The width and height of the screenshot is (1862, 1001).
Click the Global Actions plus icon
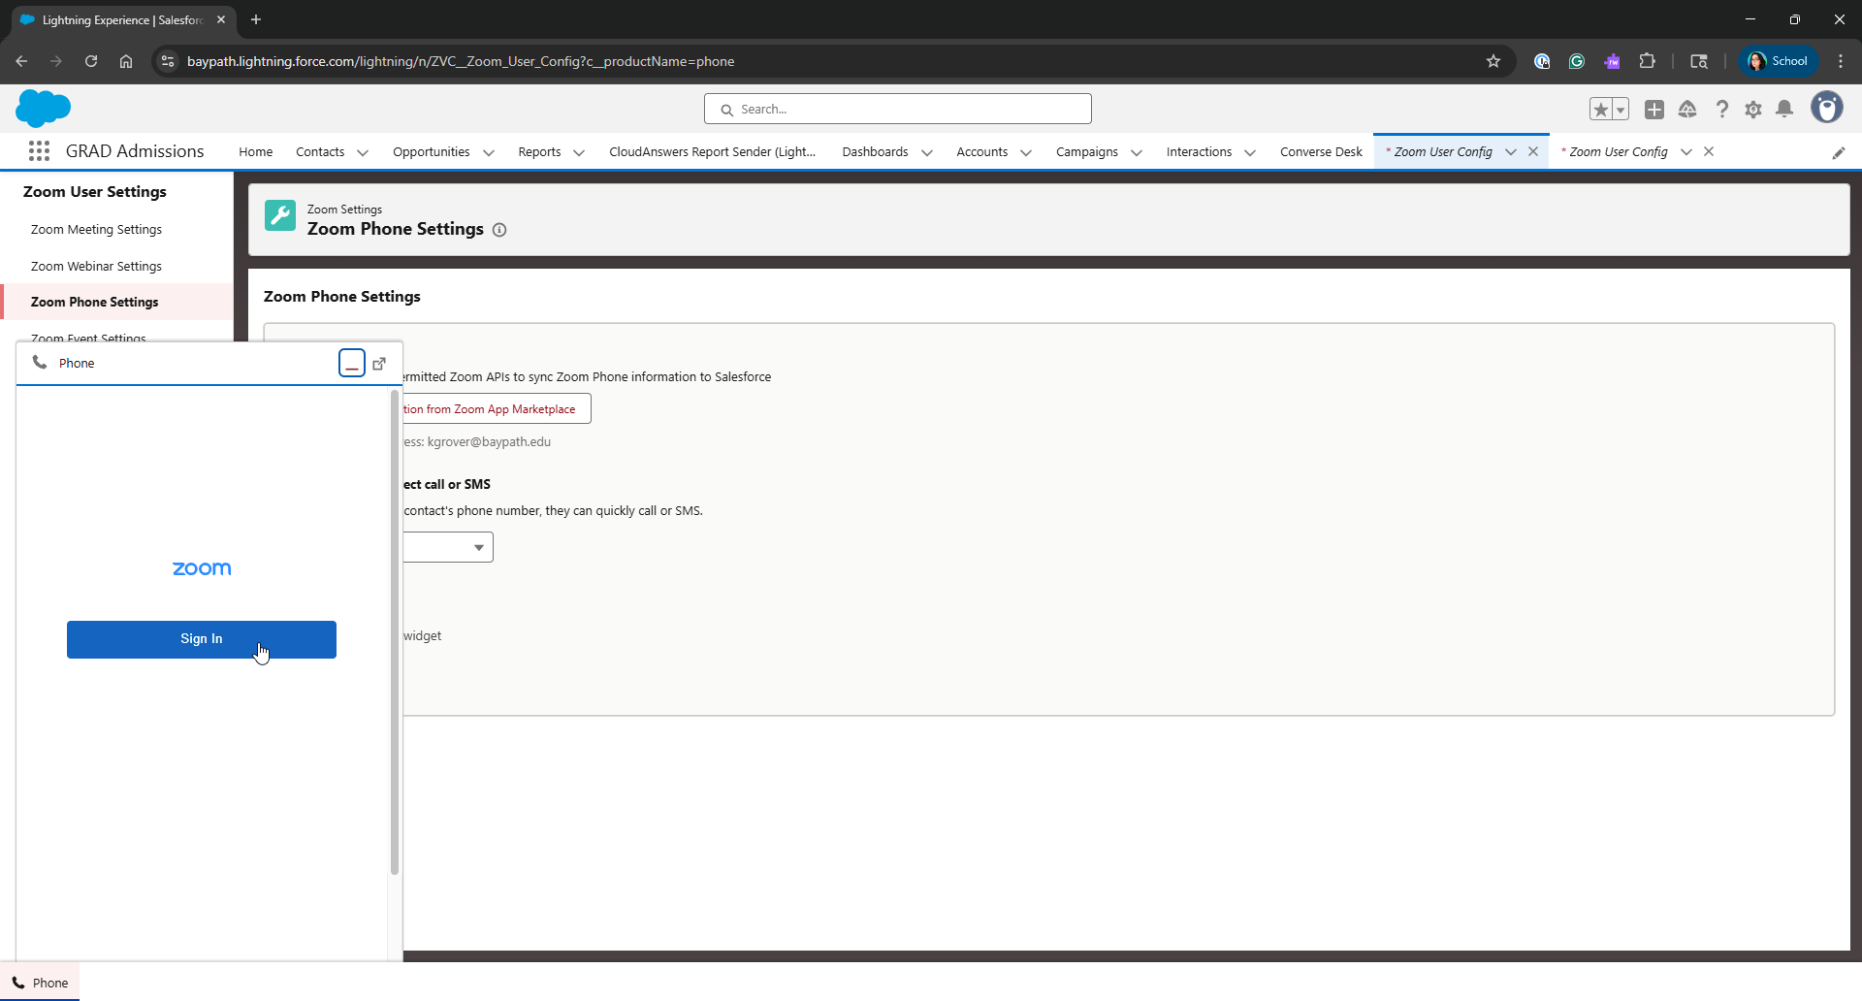1654,110
